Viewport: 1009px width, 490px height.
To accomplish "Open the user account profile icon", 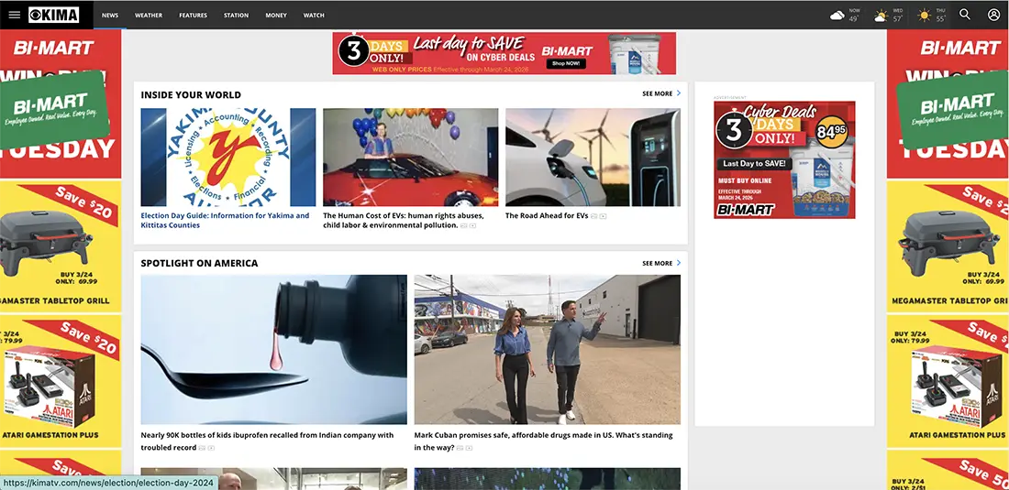I will click(x=993, y=14).
